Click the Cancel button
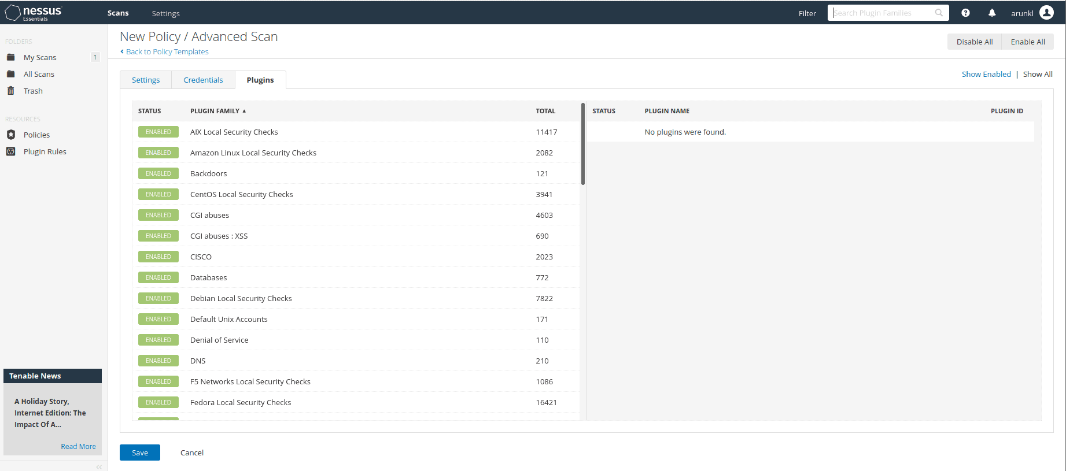The image size is (1066, 471). tap(192, 453)
